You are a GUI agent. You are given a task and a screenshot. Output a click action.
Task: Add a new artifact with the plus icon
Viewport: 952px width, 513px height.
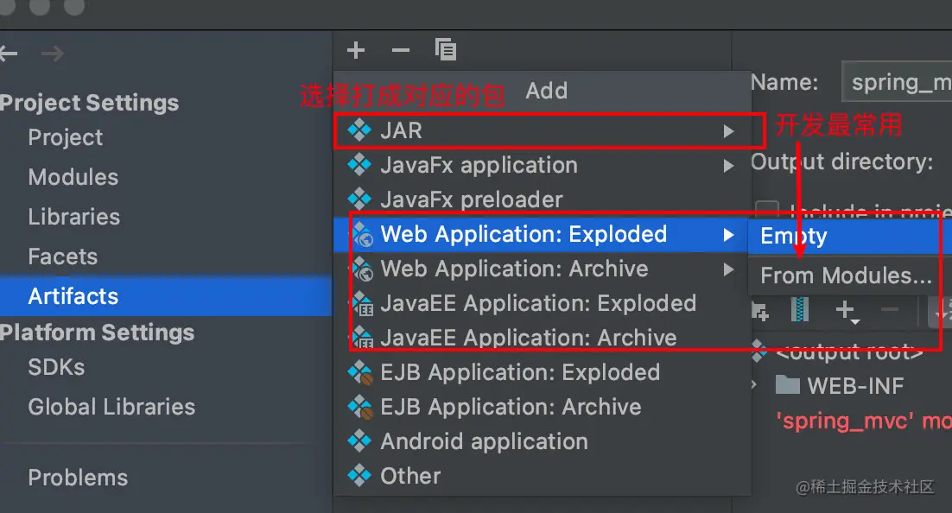tap(356, 50)
